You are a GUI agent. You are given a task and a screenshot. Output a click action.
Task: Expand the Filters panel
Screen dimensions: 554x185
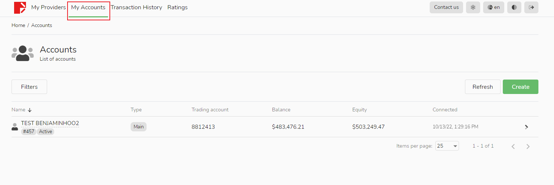[29, 87]
